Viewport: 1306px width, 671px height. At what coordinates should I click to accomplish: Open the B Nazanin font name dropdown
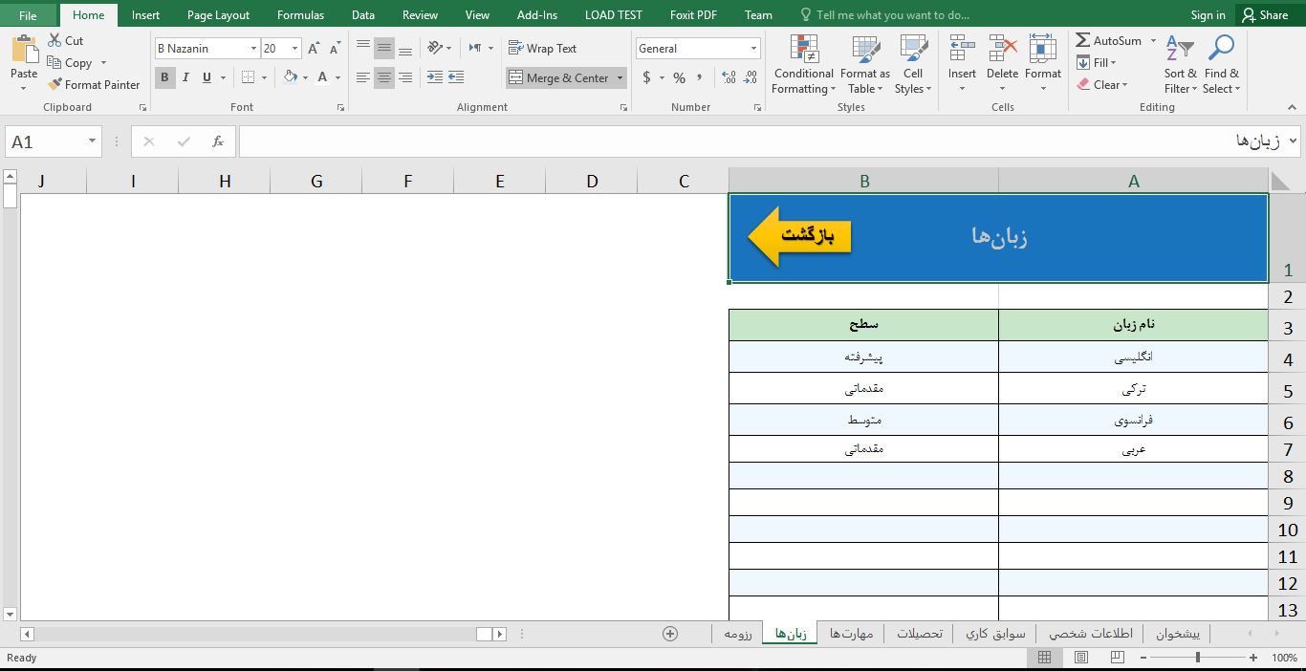pyautogui.click(x=253, y=49)
